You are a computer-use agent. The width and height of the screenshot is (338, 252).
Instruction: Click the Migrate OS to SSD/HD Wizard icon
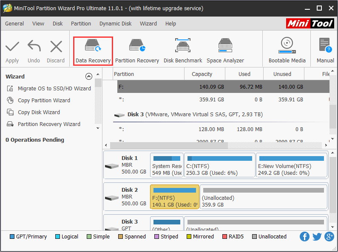pyautogui.click(x=10, y=88)
